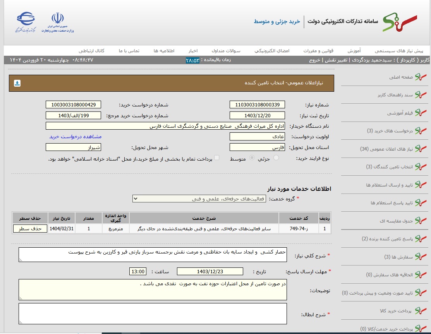Click the اولویت درخواست field

coord(257,137)
